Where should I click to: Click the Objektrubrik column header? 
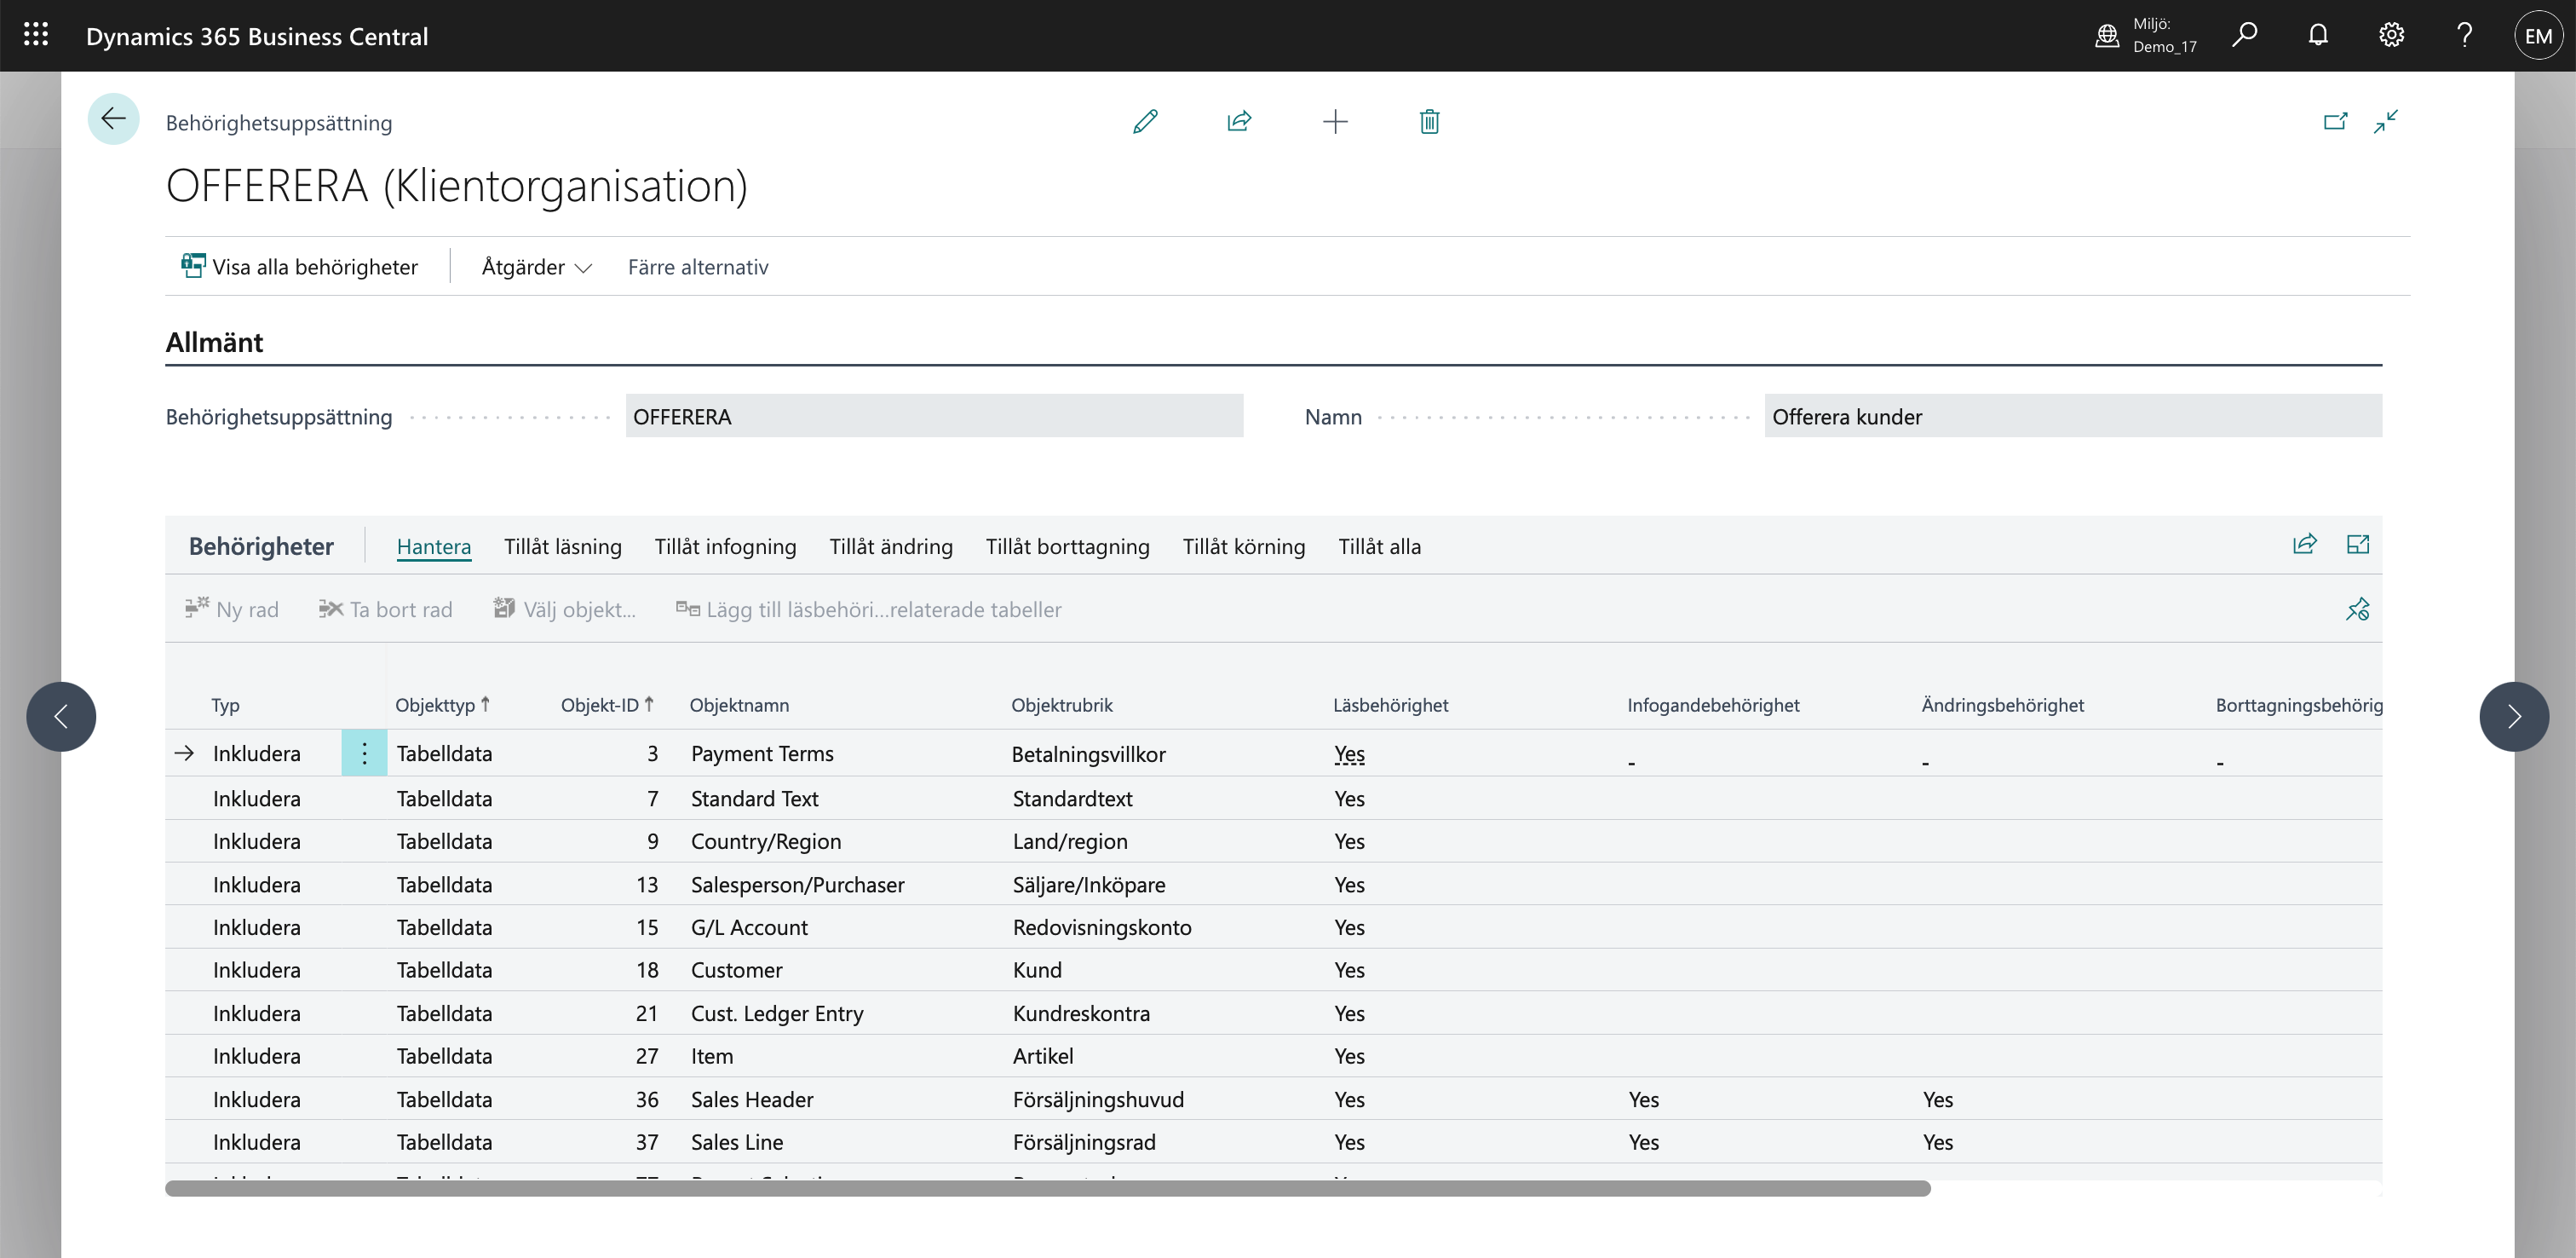[x=1061, y=705]
